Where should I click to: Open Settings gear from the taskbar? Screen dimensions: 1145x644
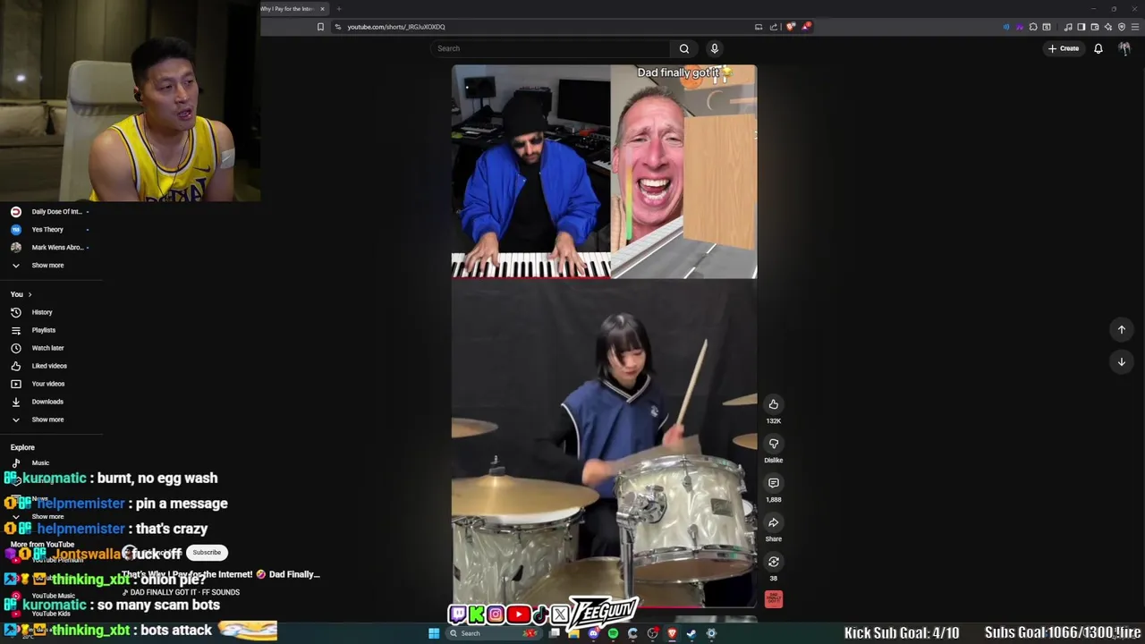(x=711, y=633)
